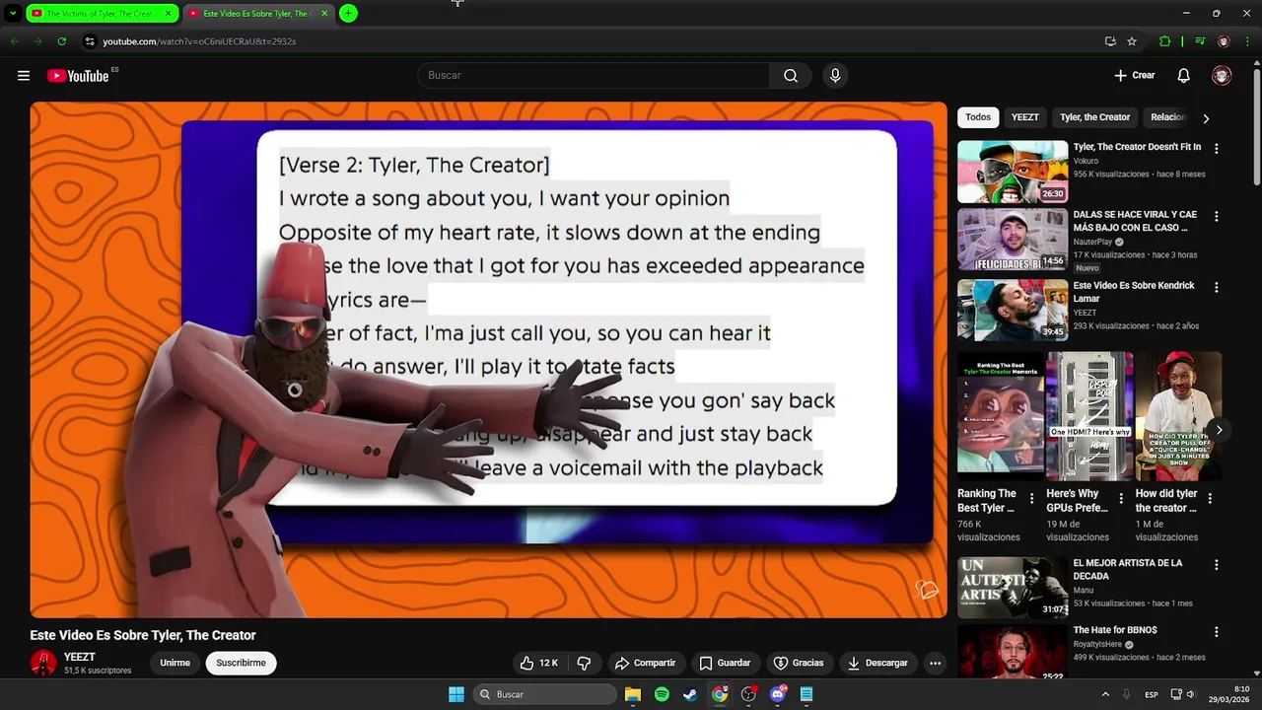Screen dimensions: 1262x710
Task: Open the YouTube guide hamburger menu
Action: [24, 76]
